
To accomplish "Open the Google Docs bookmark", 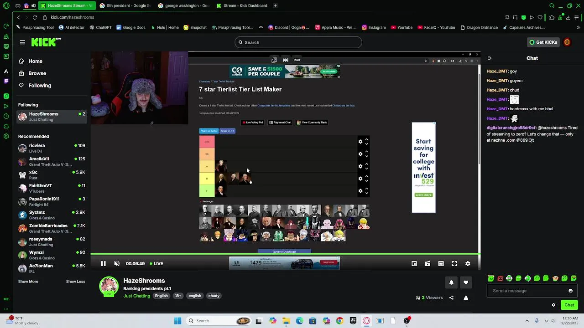I will tap(130, 27).
